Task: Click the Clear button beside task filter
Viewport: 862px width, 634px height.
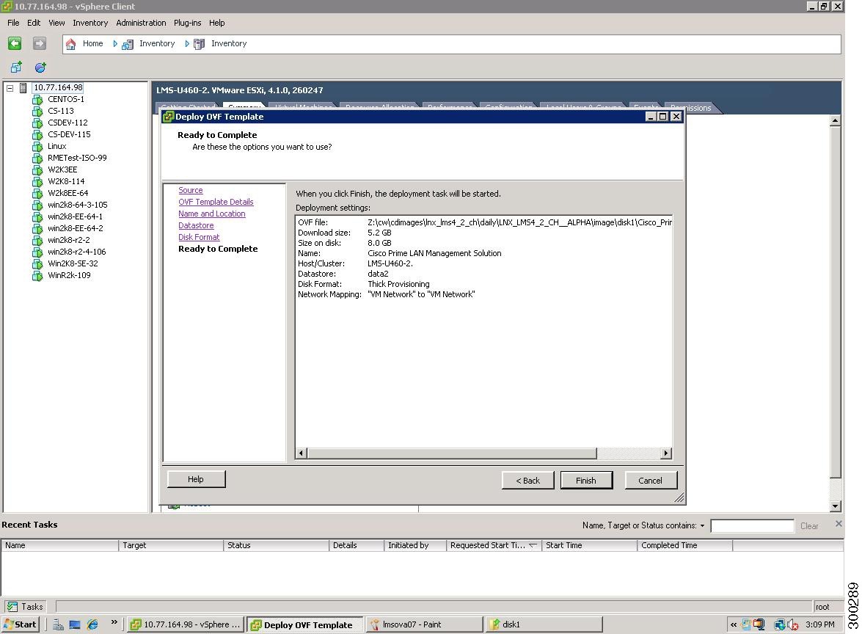Action: point(809,526)
